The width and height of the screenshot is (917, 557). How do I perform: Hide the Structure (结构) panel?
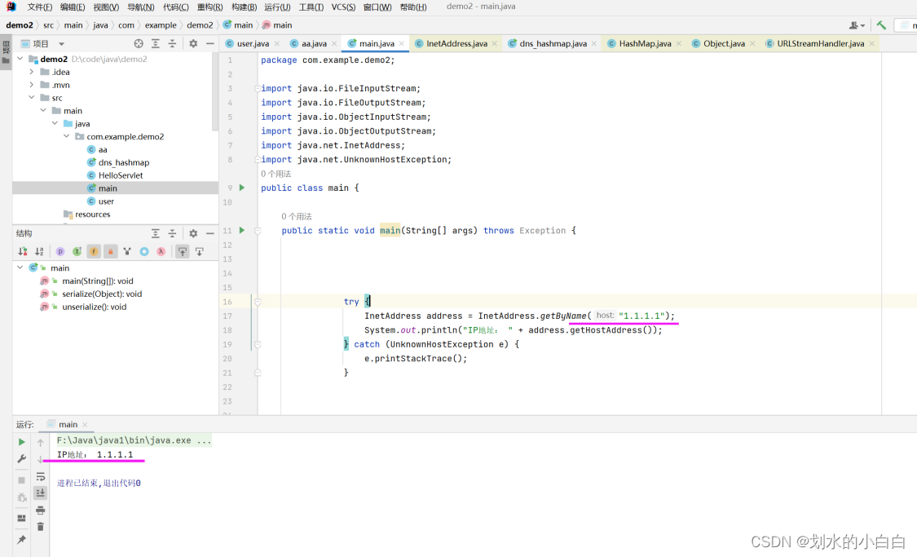[210, 233]
